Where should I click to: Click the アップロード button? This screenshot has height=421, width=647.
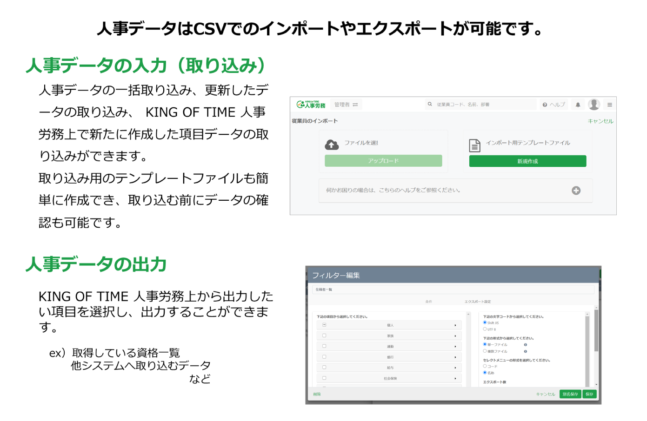[x=383, y=161]
